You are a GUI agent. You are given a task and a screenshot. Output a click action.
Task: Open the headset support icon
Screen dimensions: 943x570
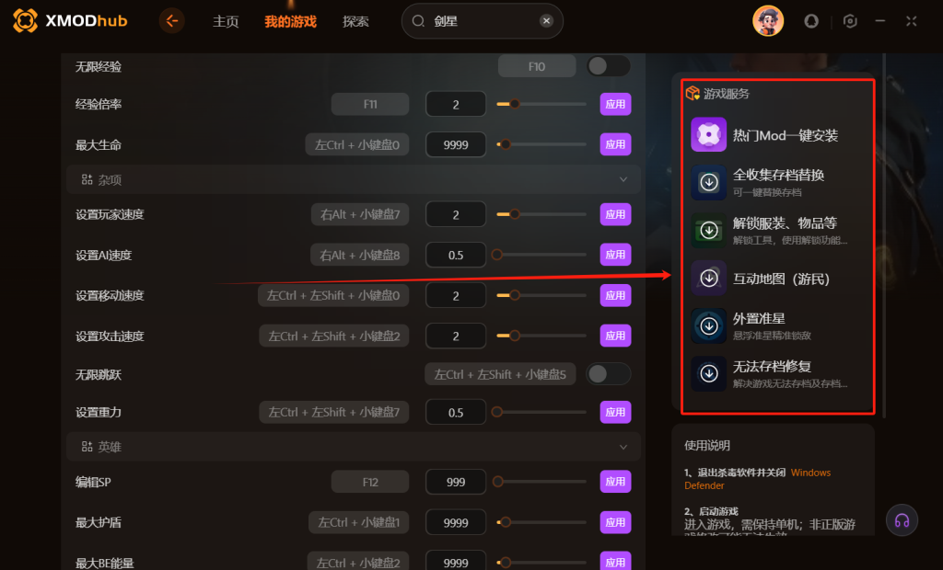(x=902, y=520)
